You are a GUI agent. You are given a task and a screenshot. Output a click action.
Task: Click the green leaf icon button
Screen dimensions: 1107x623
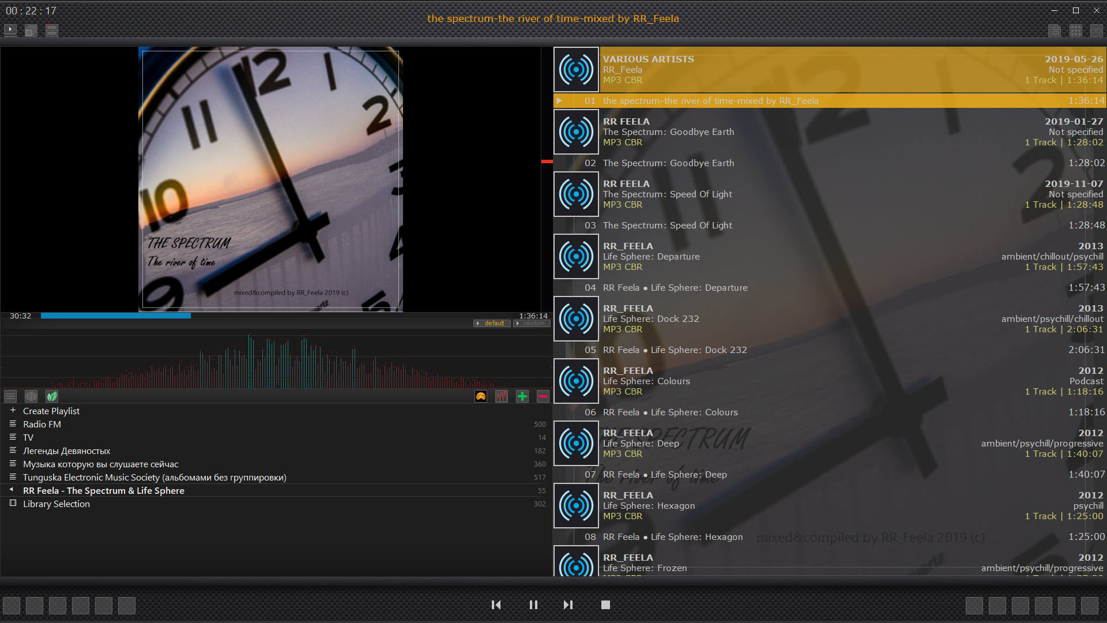click(x=52, y=396)
